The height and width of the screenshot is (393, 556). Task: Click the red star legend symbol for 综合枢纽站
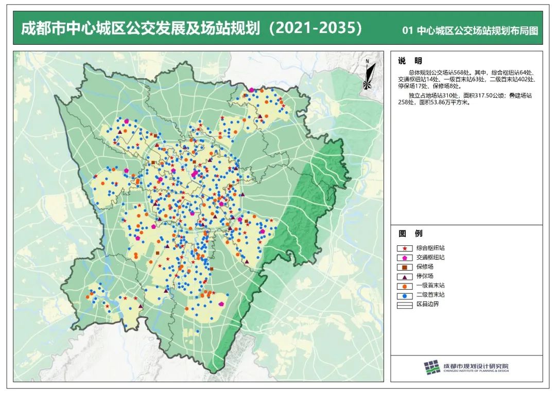405,248
